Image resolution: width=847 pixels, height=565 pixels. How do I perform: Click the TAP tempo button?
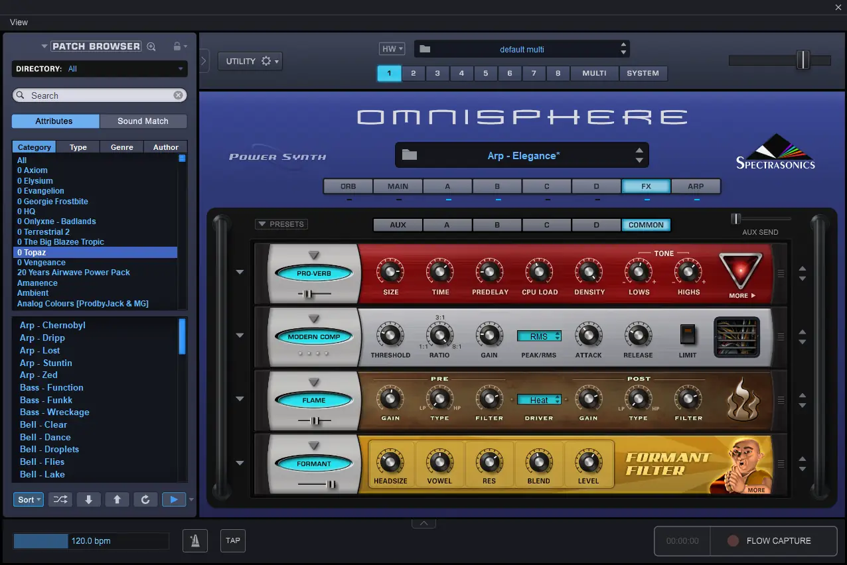click(x=233, y=540)
